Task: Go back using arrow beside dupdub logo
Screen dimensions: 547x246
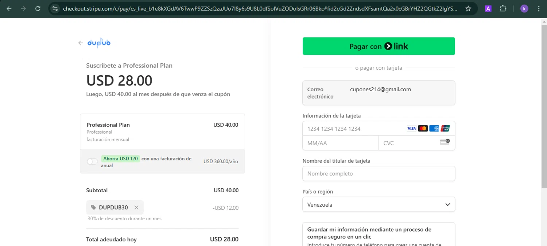Action: click(x=81, y=43)
